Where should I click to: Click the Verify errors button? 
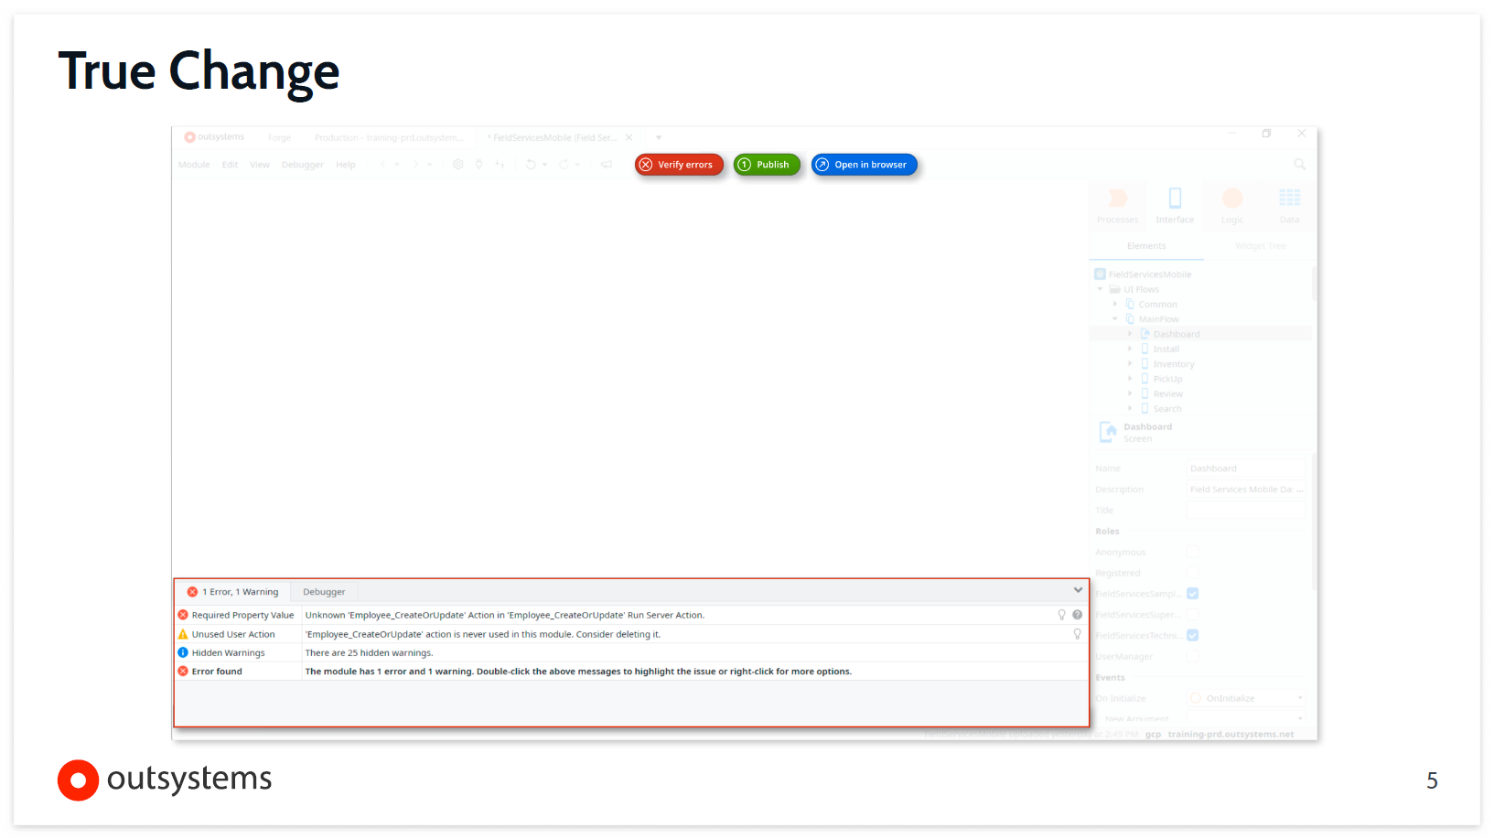679,165
